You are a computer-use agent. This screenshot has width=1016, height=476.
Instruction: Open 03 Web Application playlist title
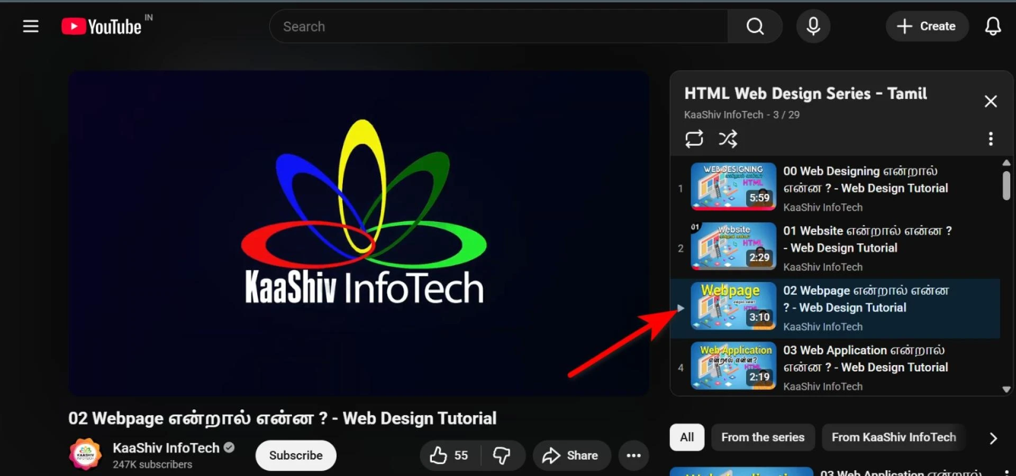click(866, 359)
